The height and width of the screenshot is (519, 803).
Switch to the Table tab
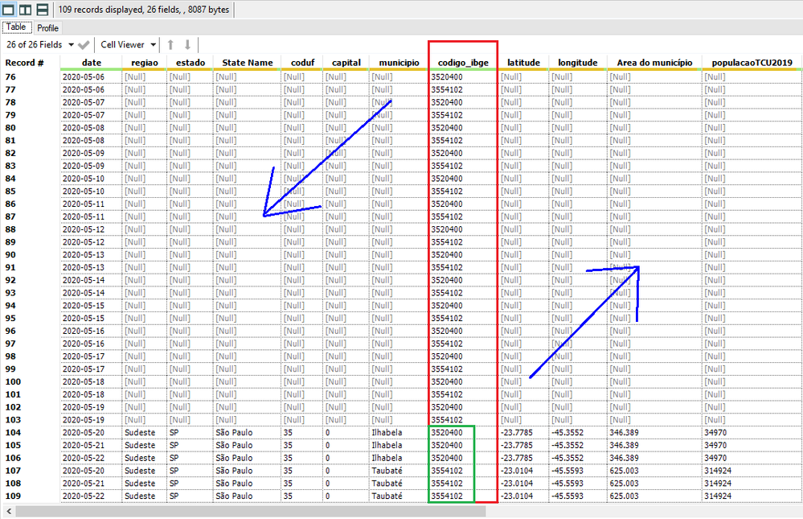[x=16, y=27]
